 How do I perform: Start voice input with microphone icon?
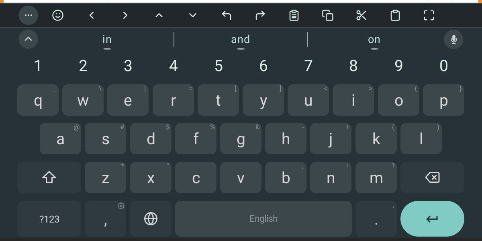point(453,39)
